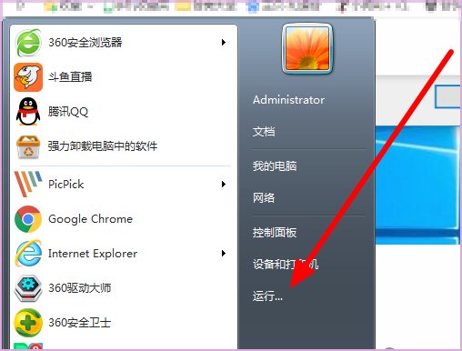Image resolution: width=462 pixels, height=351 pixels.
Task: Click the Internet Explorer program label
Action: coord(93,254)
